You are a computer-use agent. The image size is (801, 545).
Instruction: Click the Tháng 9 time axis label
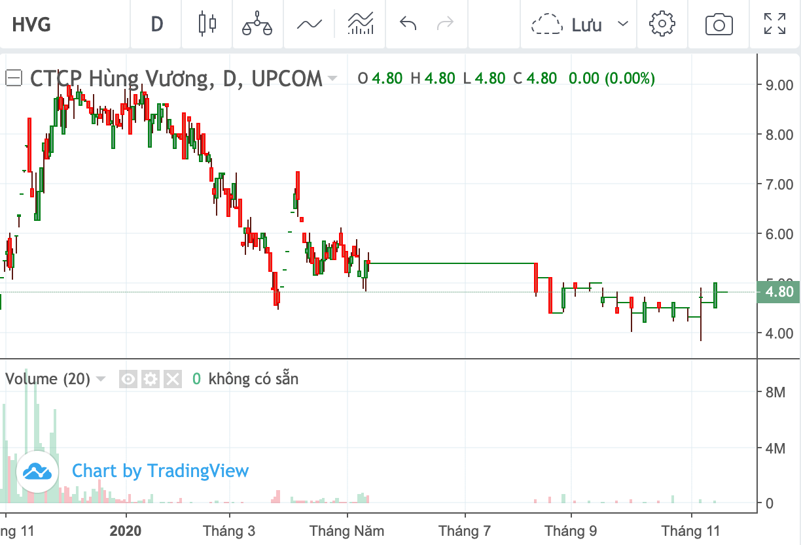click(x=571, y=531)
